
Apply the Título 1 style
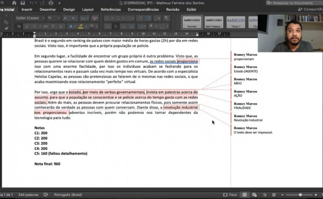coord(235,22)
